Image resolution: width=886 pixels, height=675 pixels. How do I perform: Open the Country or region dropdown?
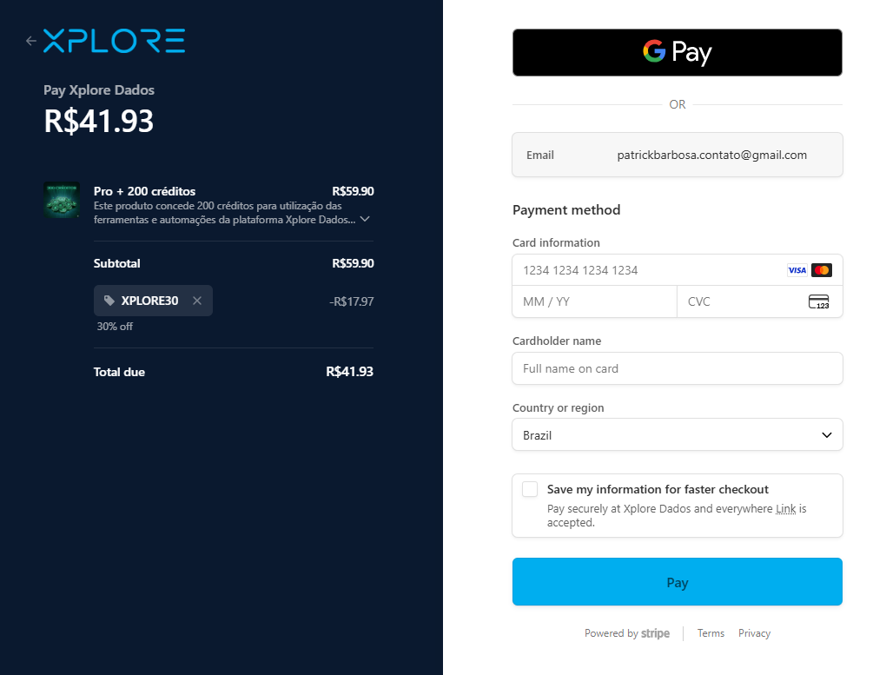677,435
